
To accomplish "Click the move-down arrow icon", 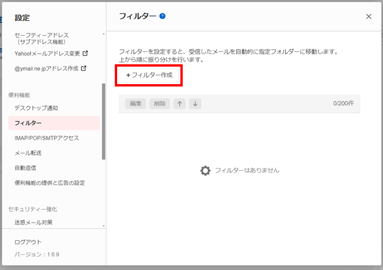I will click(195, 103).
